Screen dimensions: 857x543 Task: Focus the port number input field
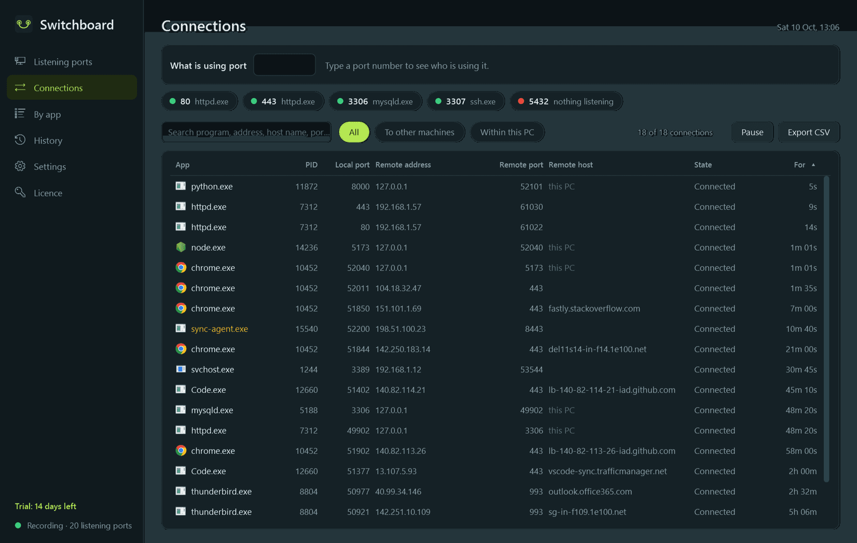tap(284, 65)
